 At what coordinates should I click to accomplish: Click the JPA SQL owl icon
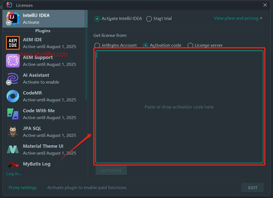pos(13,131)
